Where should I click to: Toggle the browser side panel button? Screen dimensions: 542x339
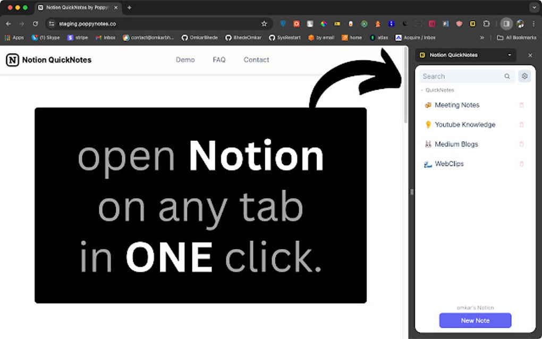click(506, 23)
